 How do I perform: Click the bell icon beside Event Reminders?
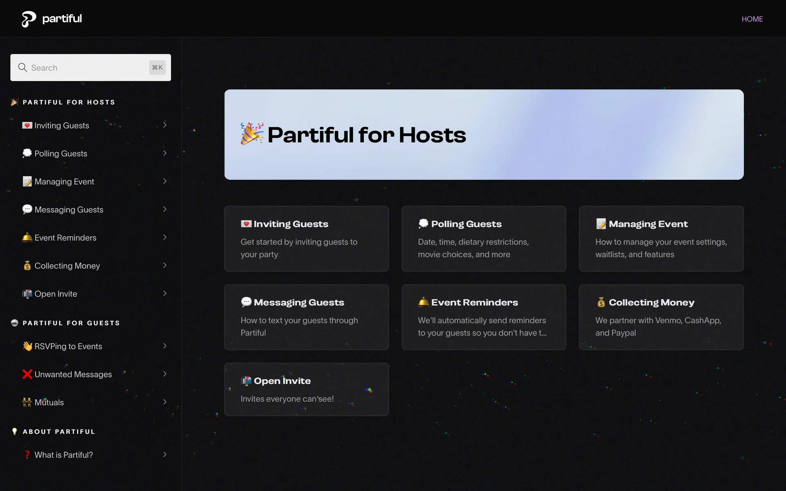[27, 238]
